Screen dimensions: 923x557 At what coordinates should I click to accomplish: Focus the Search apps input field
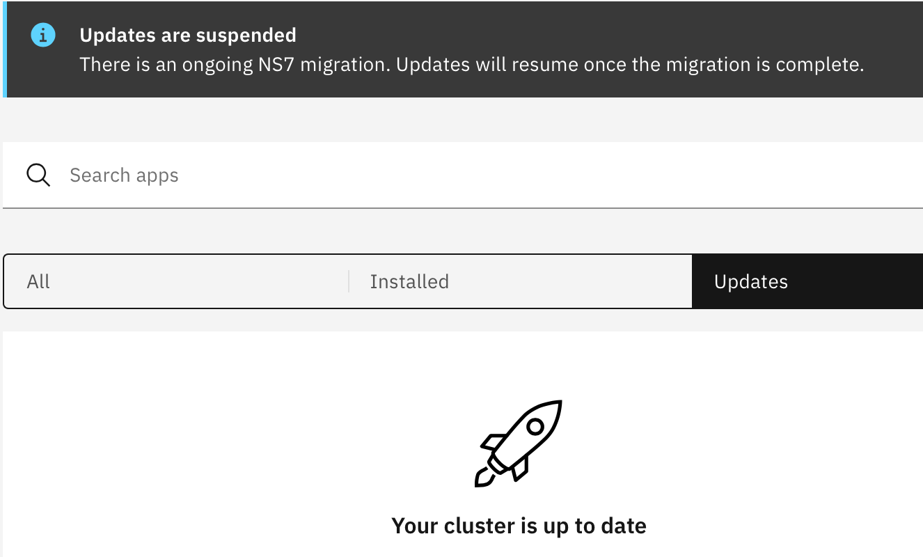463,175
